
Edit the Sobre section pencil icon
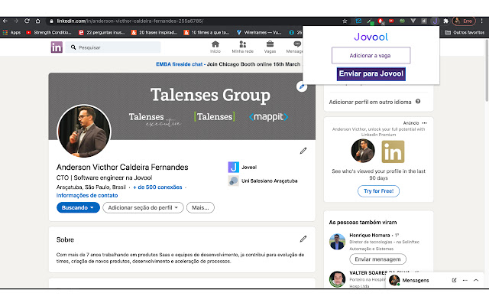[303, 239]
